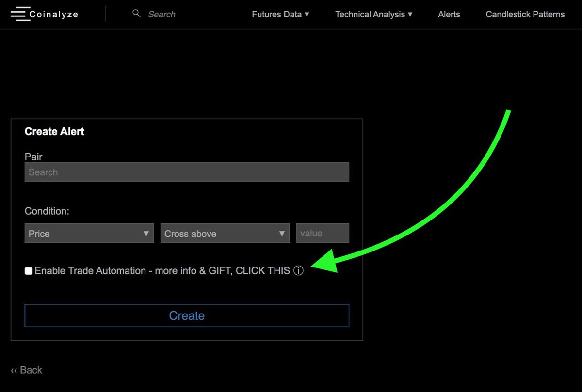Click the Back link

[x=26, y=370]
